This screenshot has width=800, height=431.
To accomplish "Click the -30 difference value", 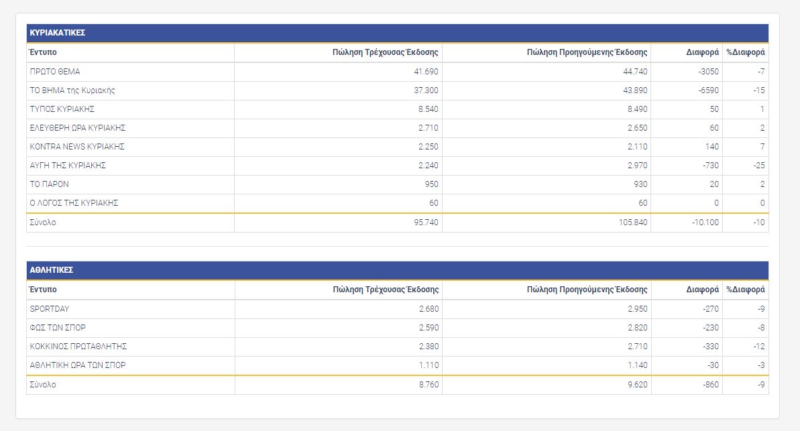I will coord(713,365).
